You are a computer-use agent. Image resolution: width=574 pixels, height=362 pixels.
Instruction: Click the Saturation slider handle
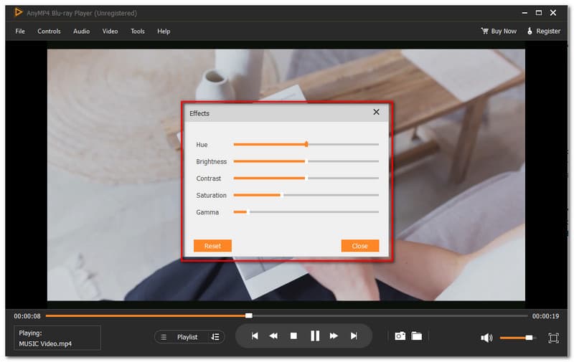point(281,195)
